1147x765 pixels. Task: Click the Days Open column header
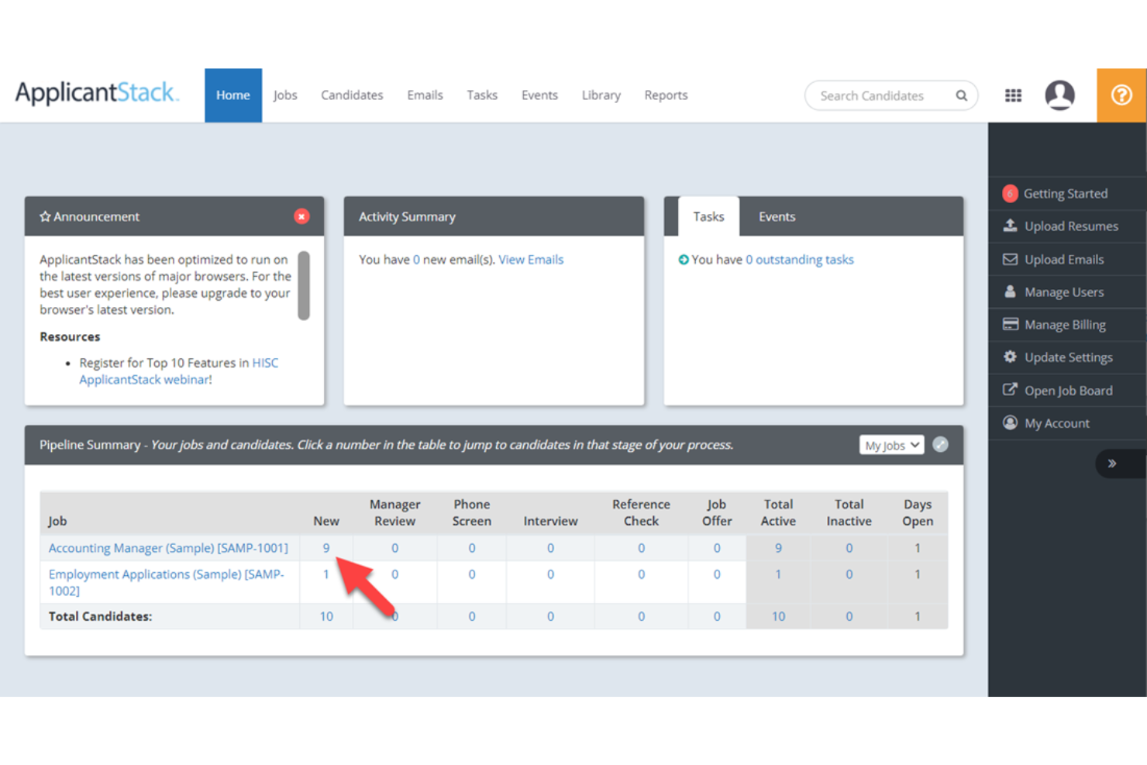pos(918,512)
